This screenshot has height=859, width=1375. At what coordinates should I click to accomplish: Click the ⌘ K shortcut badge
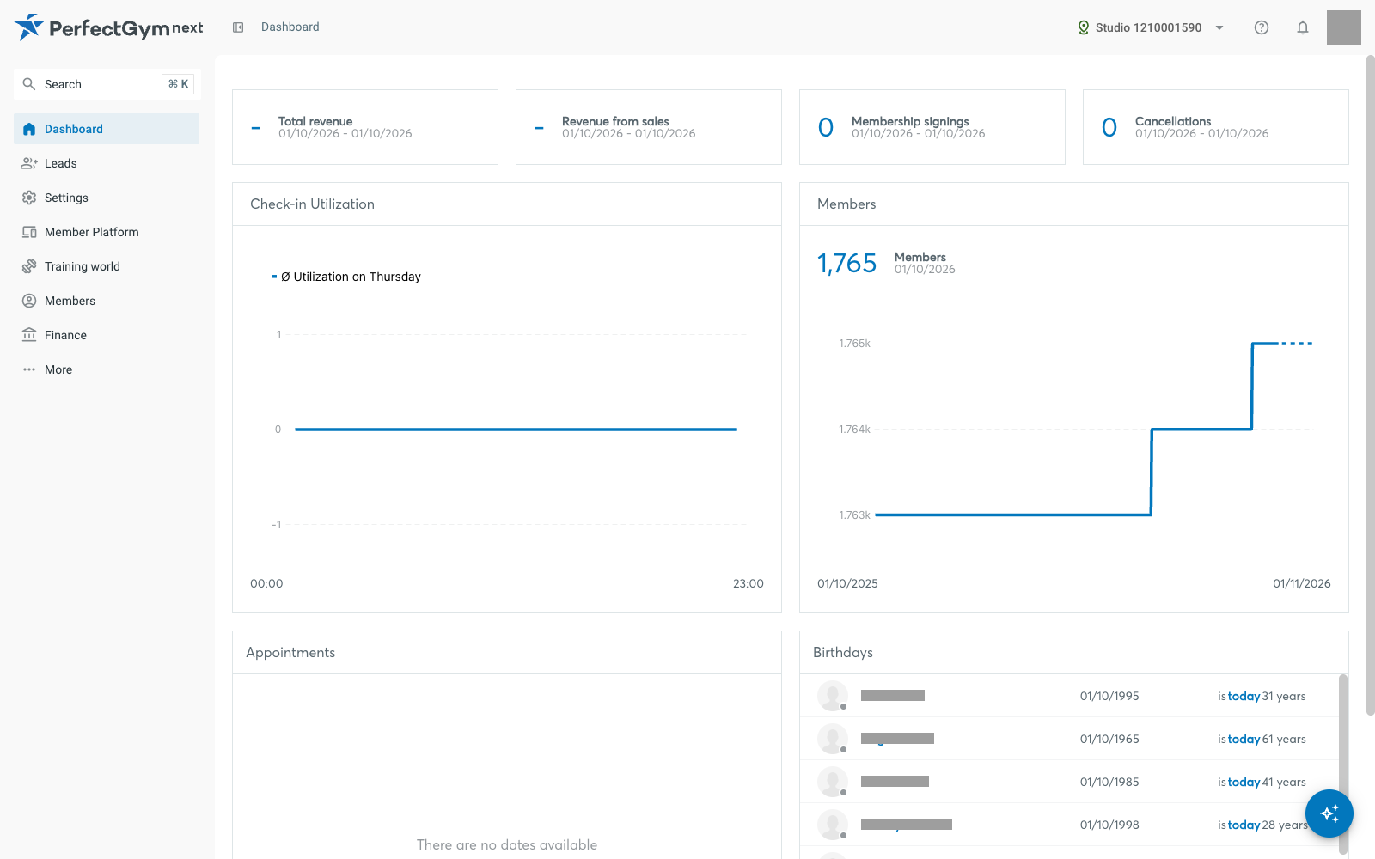click(178, 84)
